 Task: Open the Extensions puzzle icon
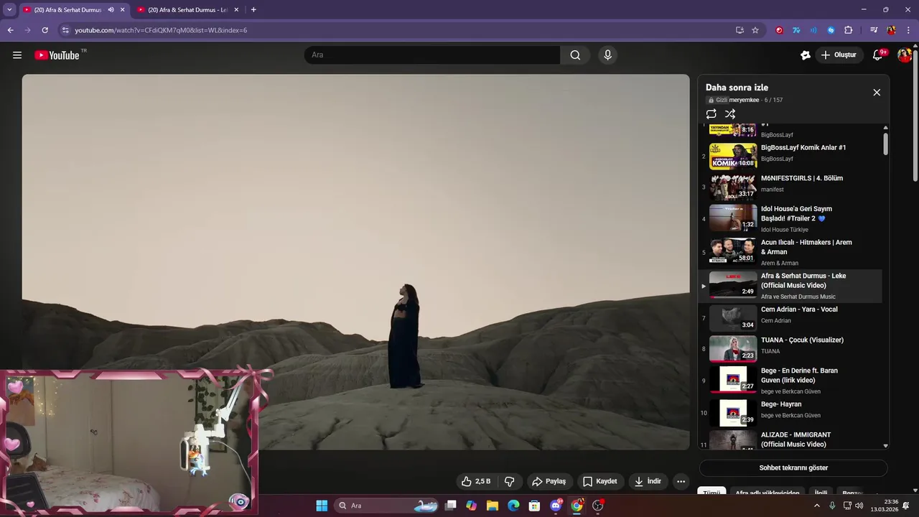point(849,30)
